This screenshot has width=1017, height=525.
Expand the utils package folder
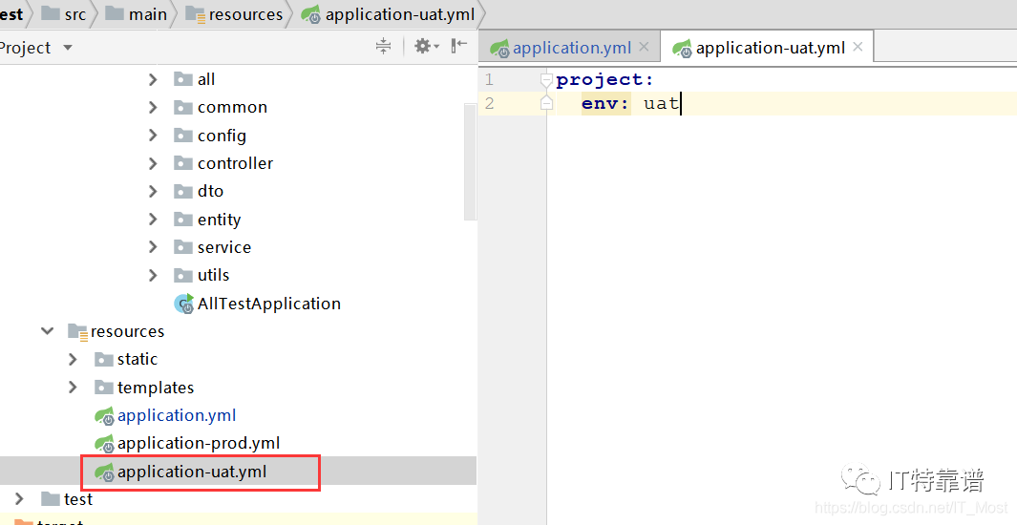click(153, 276)
